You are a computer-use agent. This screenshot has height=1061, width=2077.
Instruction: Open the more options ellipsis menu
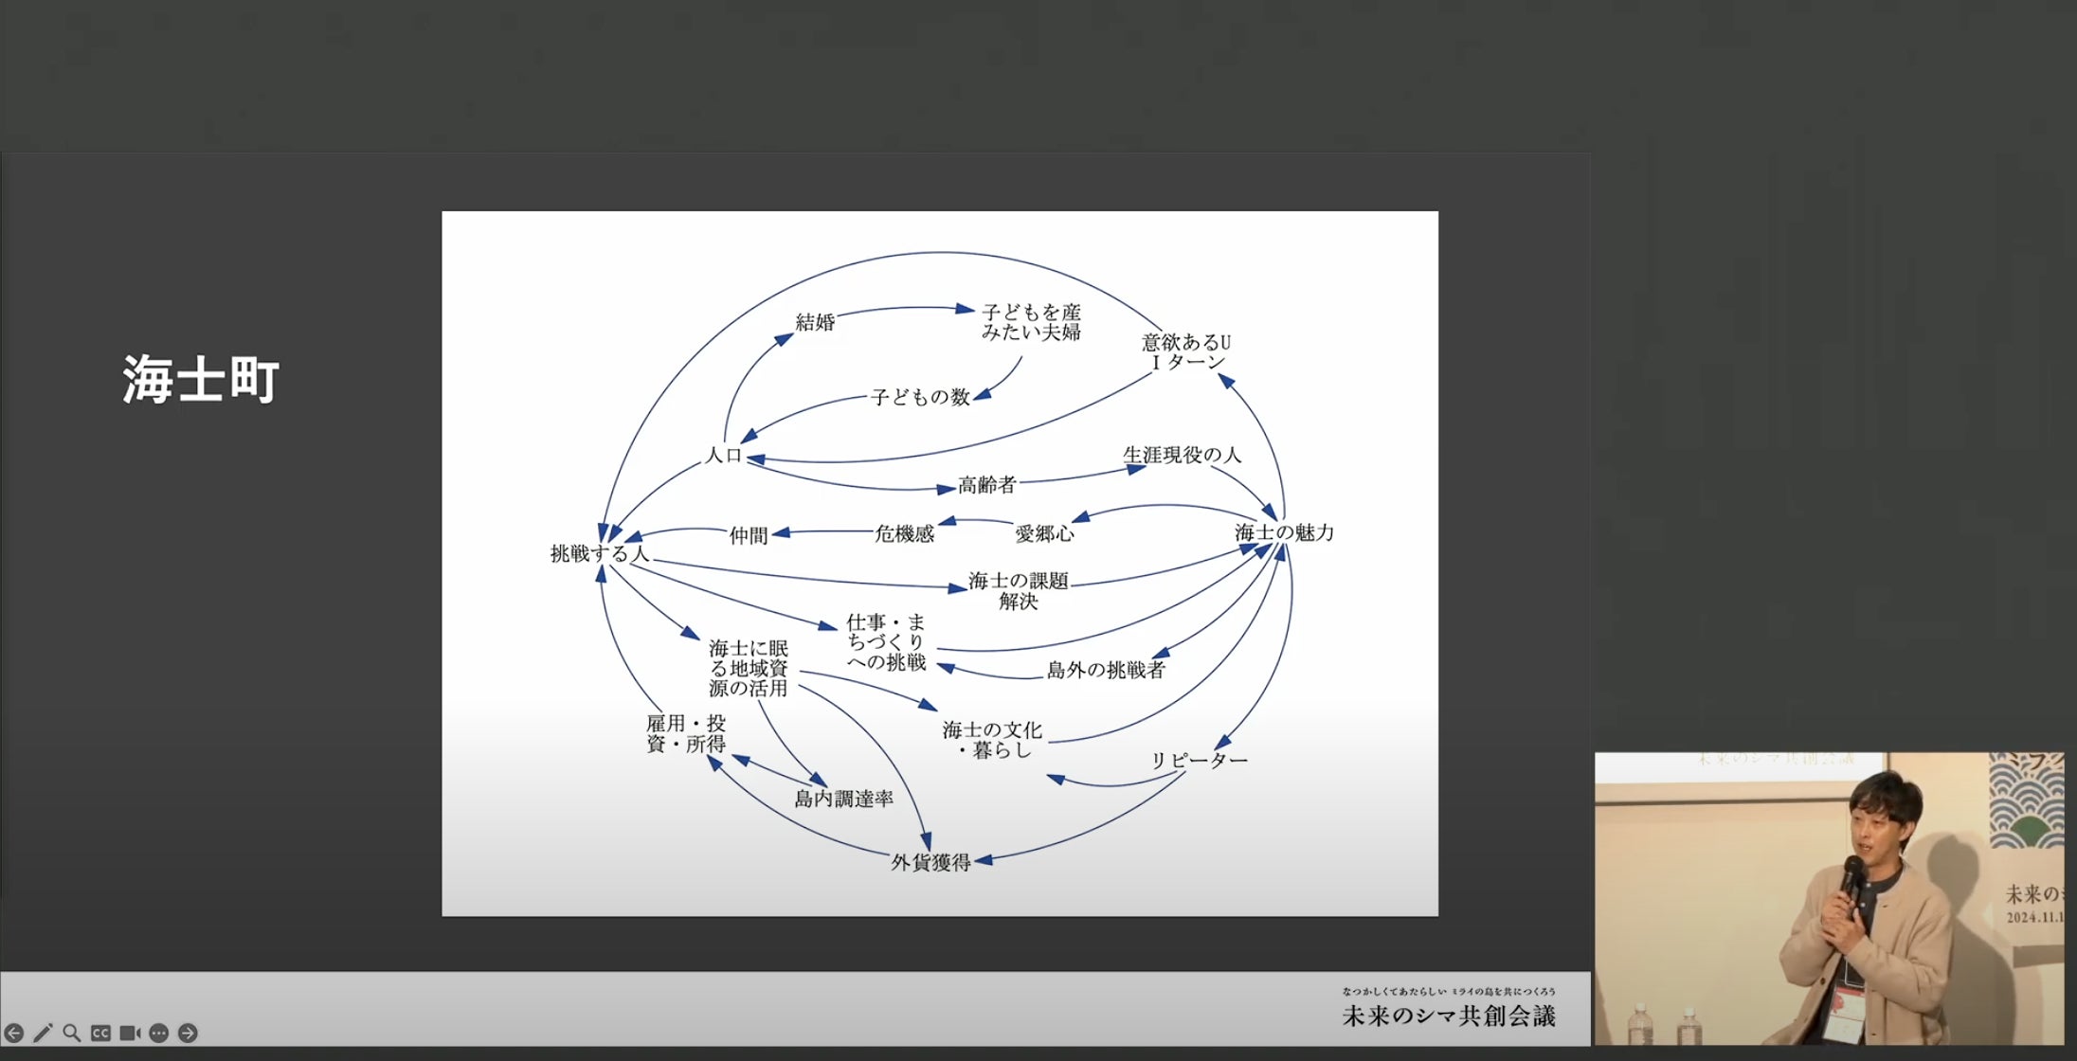pyautogui.click(x=159, y=1033)
